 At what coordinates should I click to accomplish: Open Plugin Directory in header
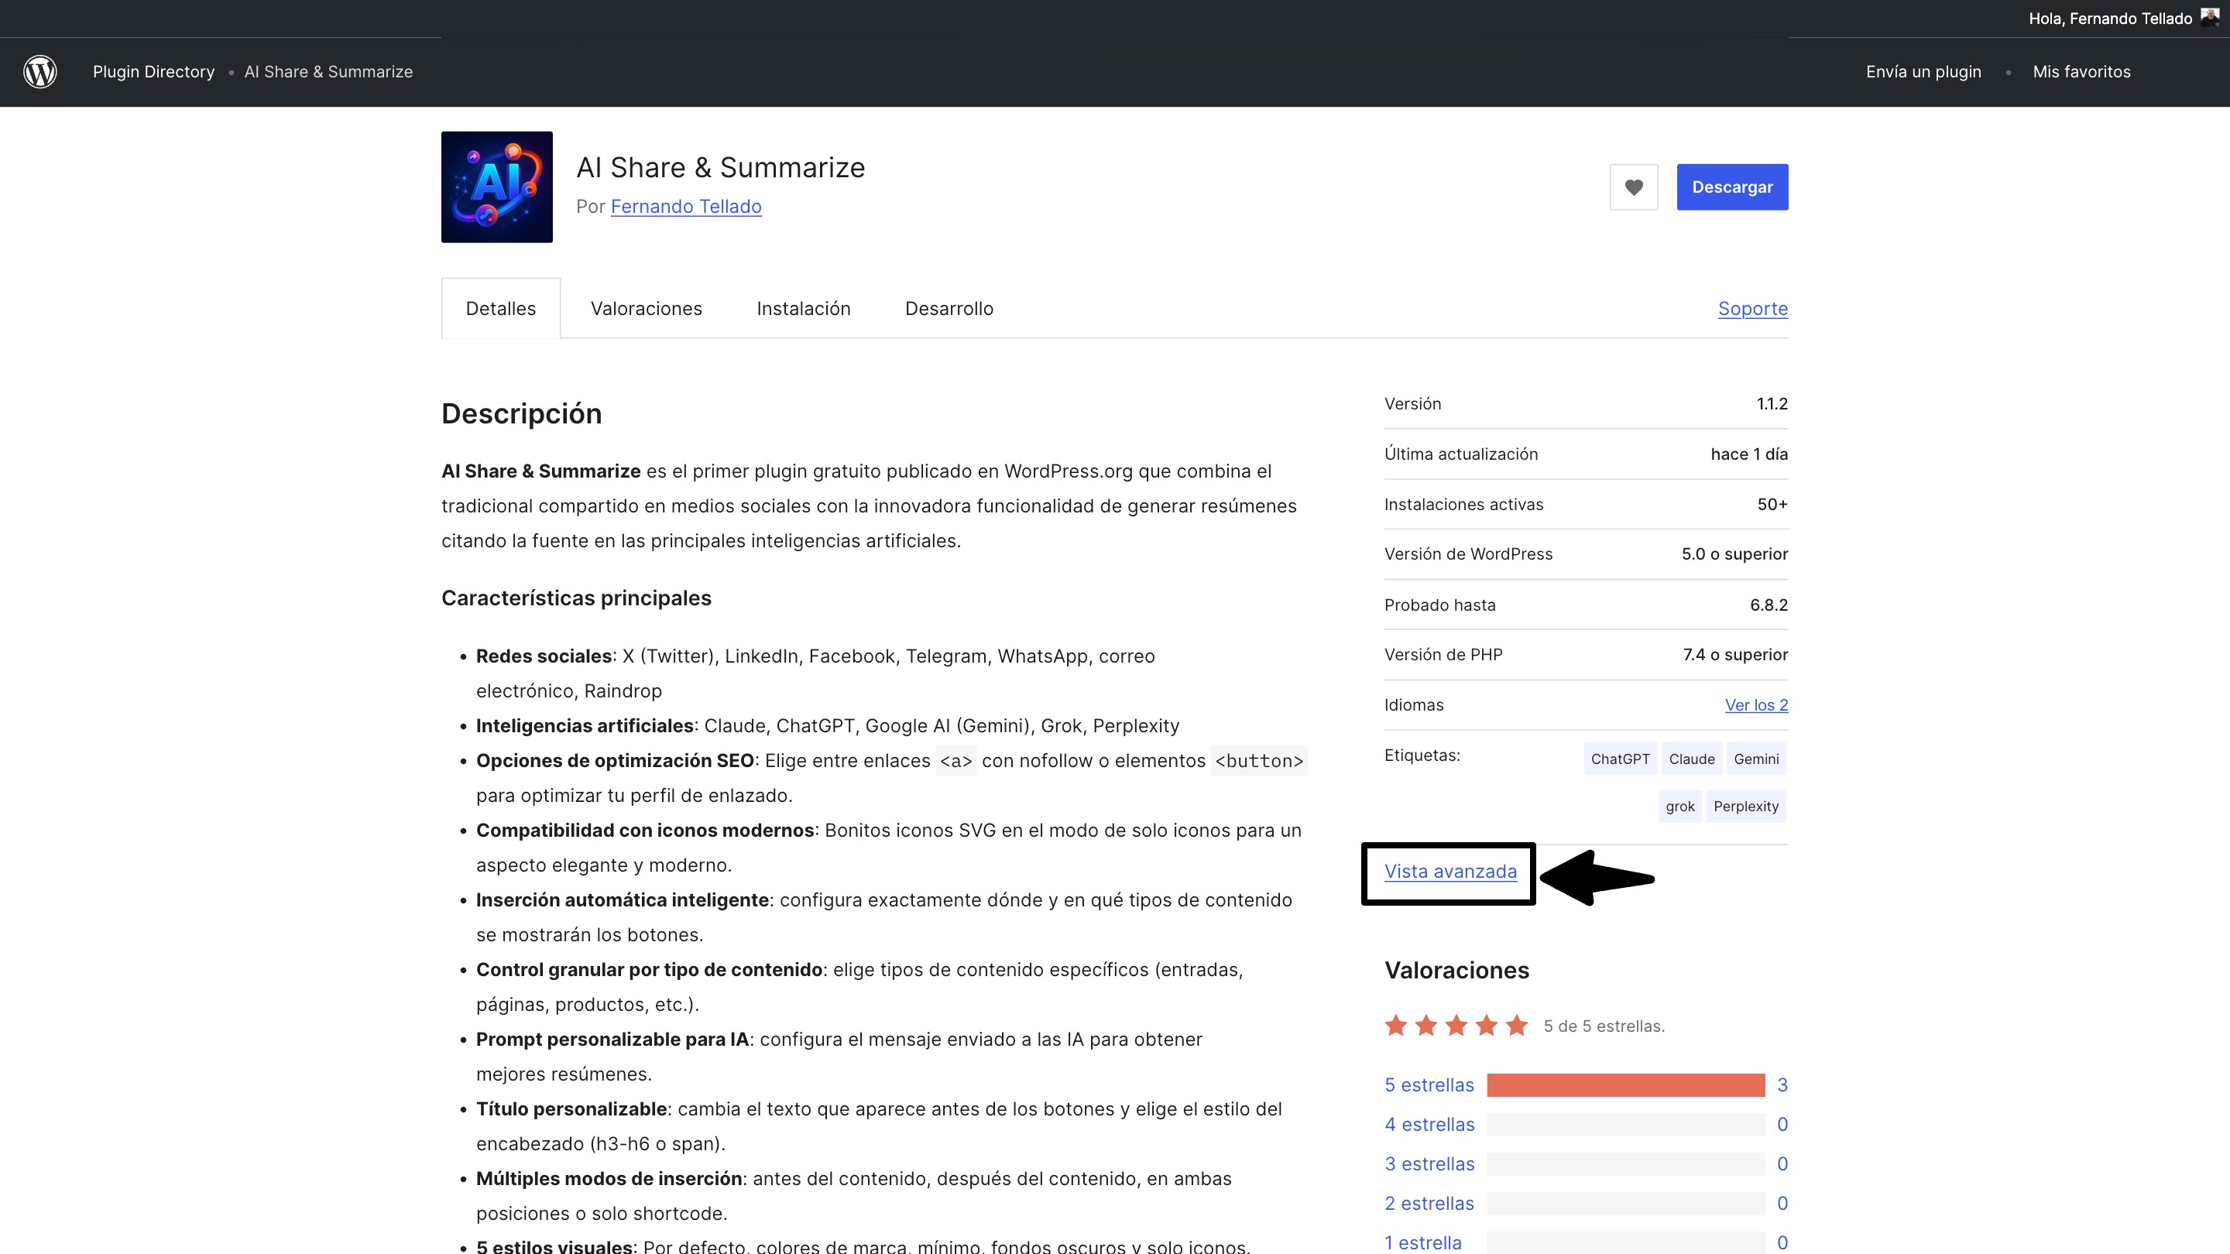[153, 72]
